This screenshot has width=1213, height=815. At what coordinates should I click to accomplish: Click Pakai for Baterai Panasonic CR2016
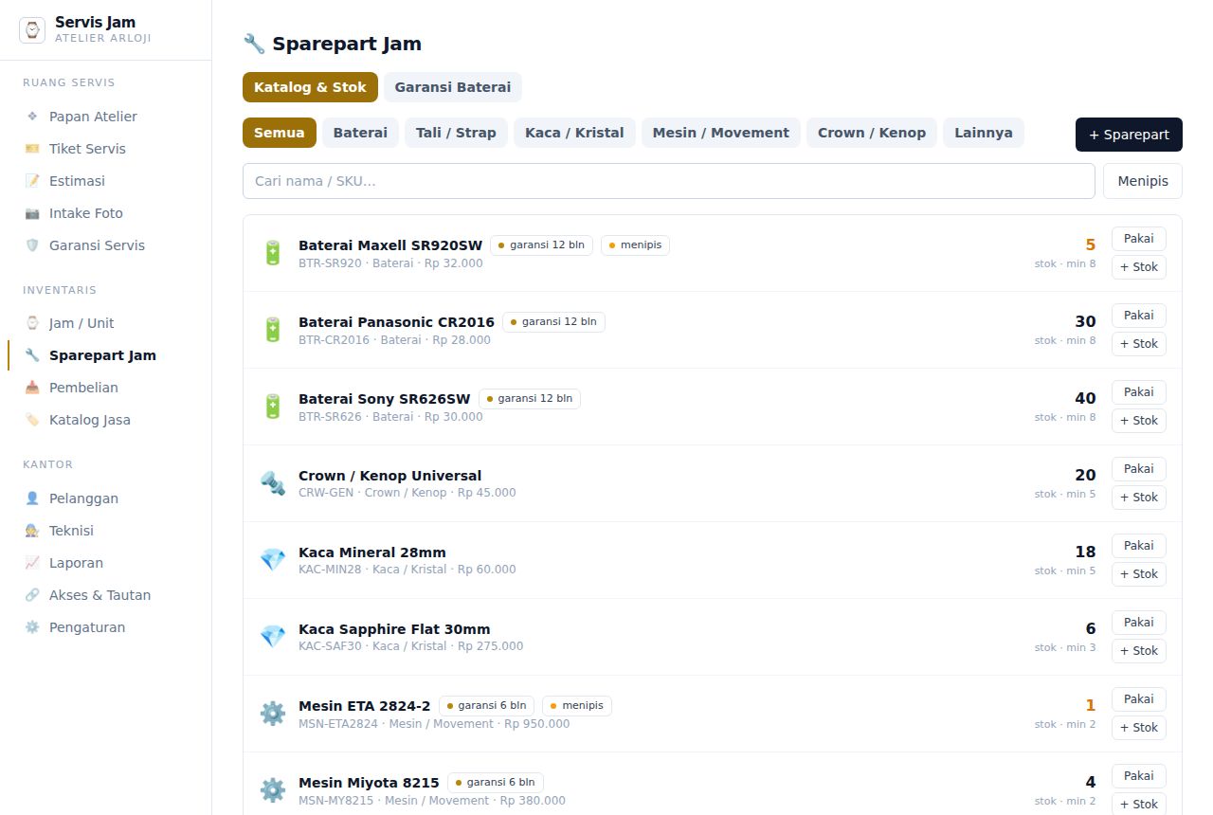coord(1139,316)
